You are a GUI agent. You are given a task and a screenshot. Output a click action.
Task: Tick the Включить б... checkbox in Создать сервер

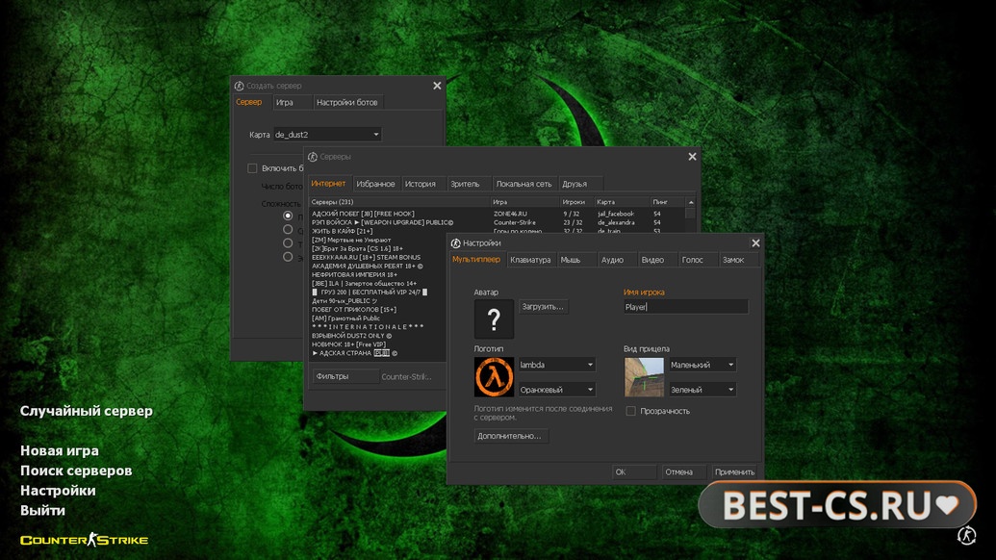pyautogui.click(x=252, y=168)
